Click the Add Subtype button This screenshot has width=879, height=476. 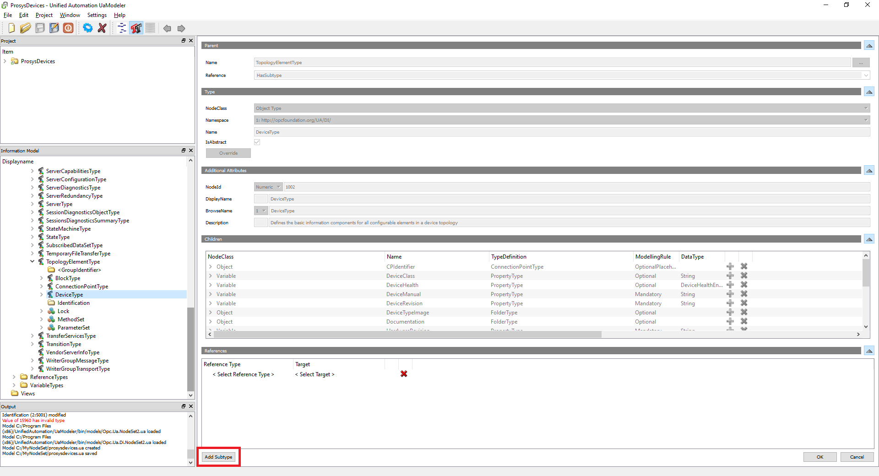pos(218,457)
